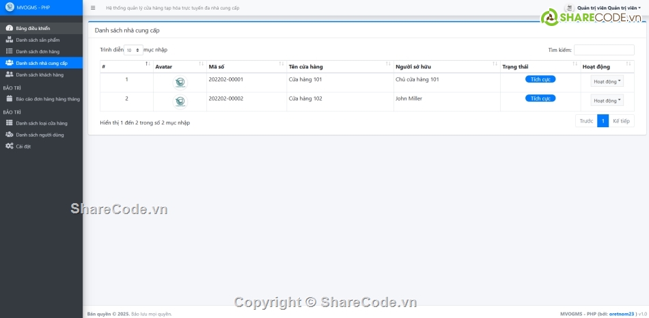Click the Kế tiếp pagination button
Viewport: 649px width, 318px height.
click(621, 121)
